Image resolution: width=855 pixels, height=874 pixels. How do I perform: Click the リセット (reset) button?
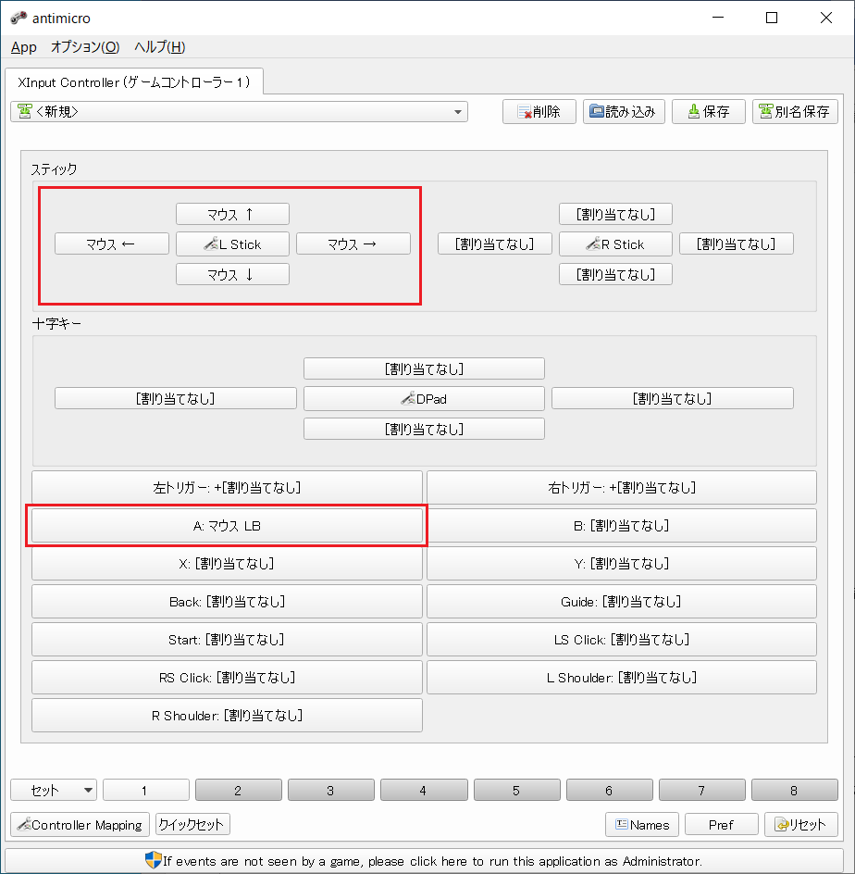pyautogui.click(x=801, y=824)
